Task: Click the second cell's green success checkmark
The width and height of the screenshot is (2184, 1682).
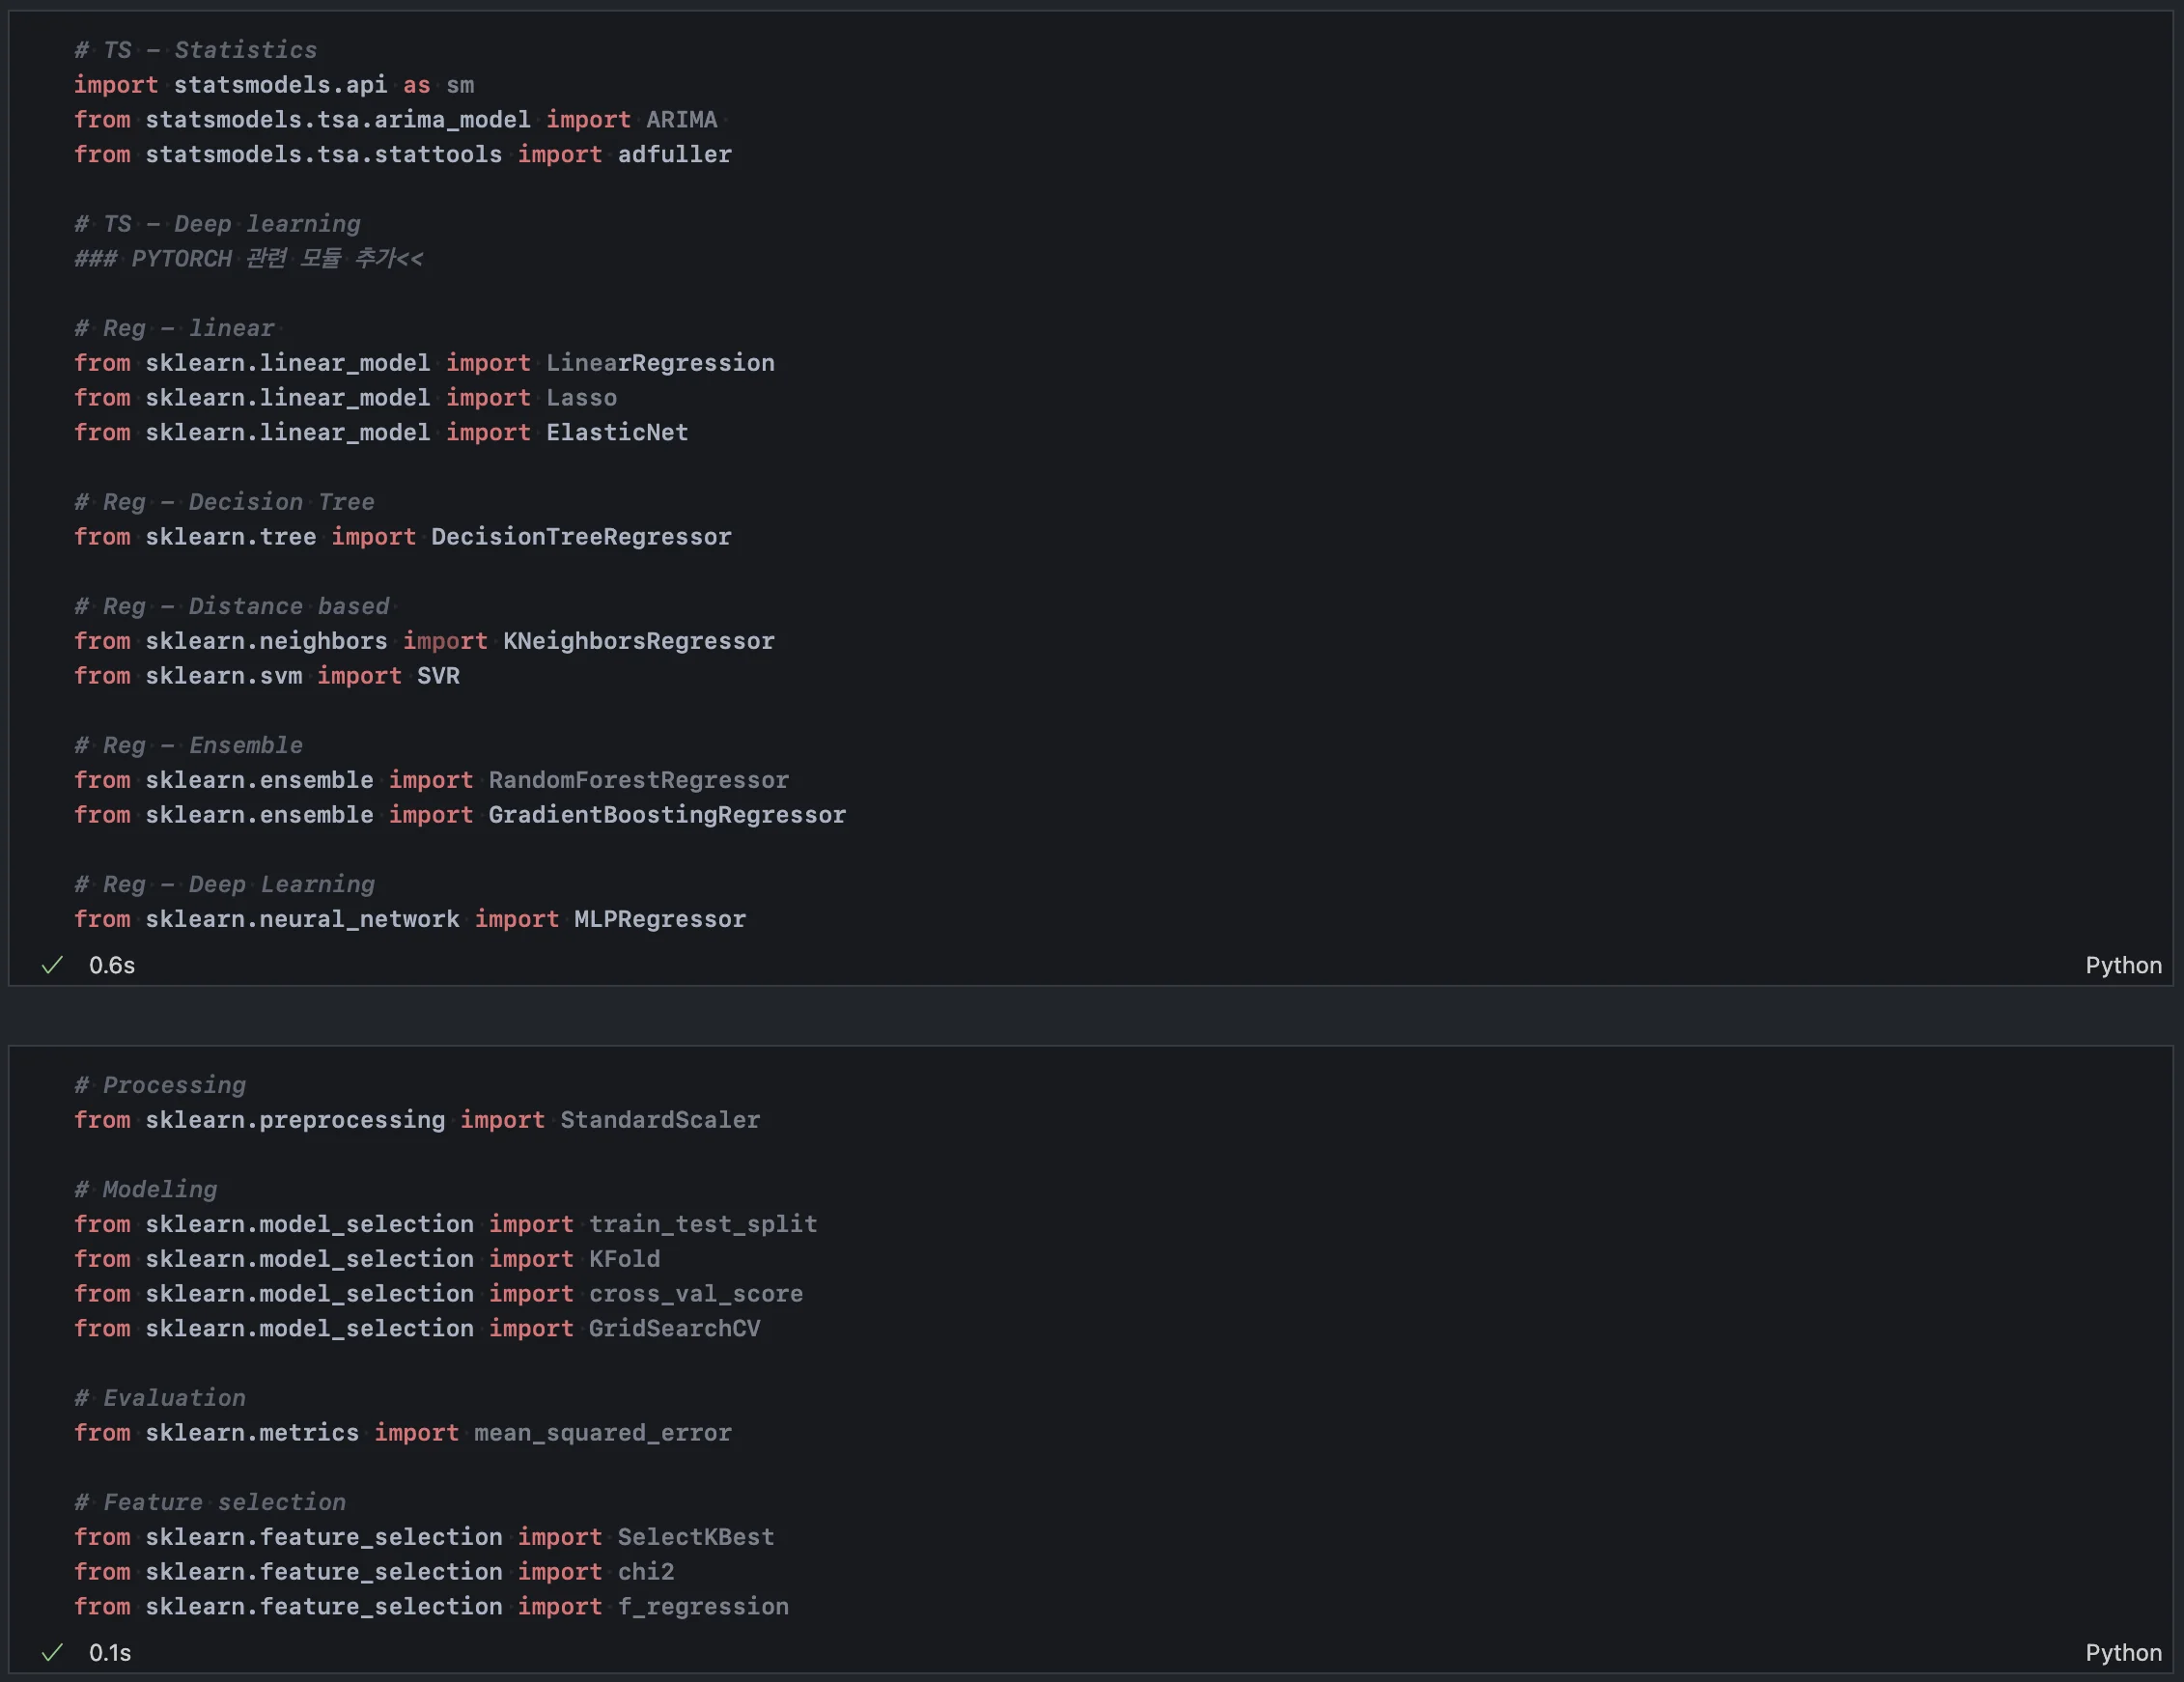Action: coord(52,1653)
